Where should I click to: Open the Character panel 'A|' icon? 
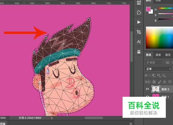(139, 42)
